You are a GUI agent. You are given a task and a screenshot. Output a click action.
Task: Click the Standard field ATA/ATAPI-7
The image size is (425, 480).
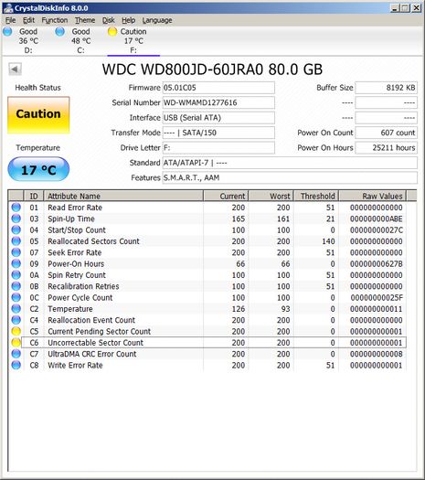click(x=290, y=163)
